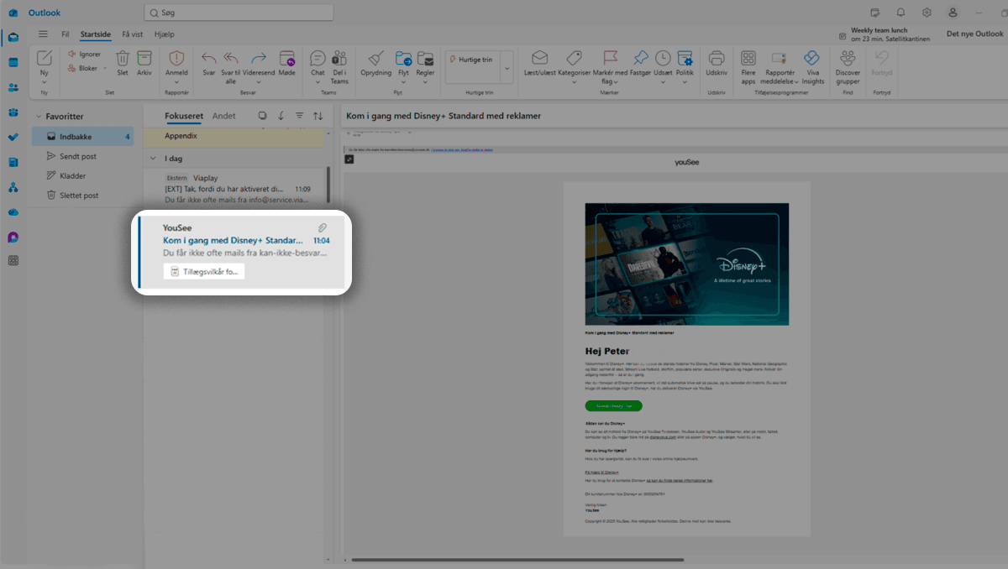The width and height of the screenshot is (1008, 569).
Task: Click Rapportér meddelelse icon
Action: tap(779, 59)
